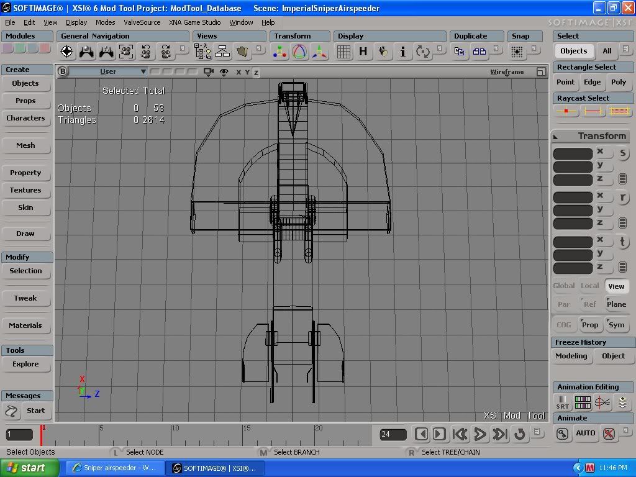Open the Wireframe display mode dropdown
636x477 pixels.
point(507,72)
